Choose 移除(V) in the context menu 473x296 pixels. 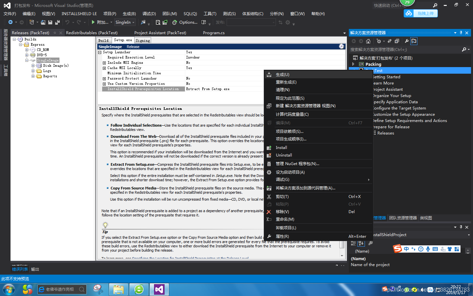pos(318,212)
